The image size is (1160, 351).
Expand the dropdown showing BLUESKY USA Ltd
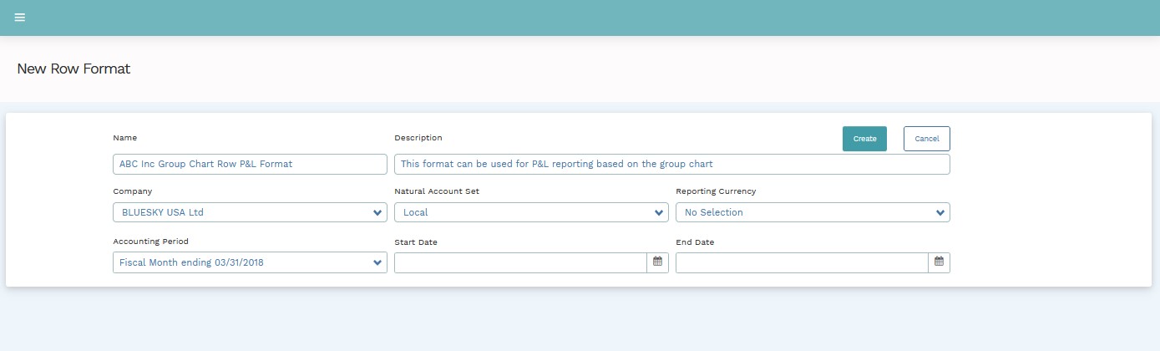[242, 212]
